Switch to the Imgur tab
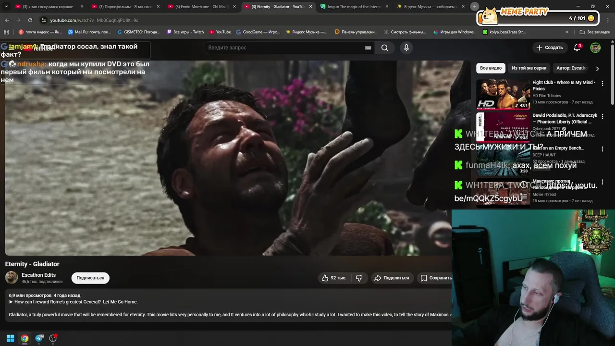The height and width of the screenshot is (346, 615). pyautogui.click(x=354, y=7)
